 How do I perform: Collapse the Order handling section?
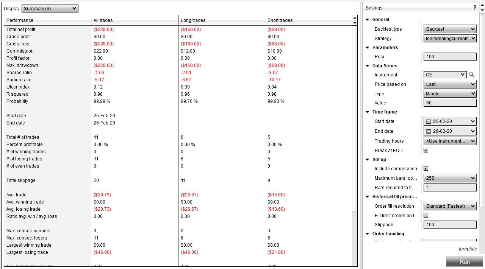click(367, 233)
